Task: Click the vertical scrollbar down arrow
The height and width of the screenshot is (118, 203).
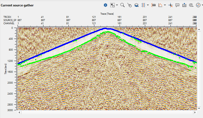Action: 200,108
